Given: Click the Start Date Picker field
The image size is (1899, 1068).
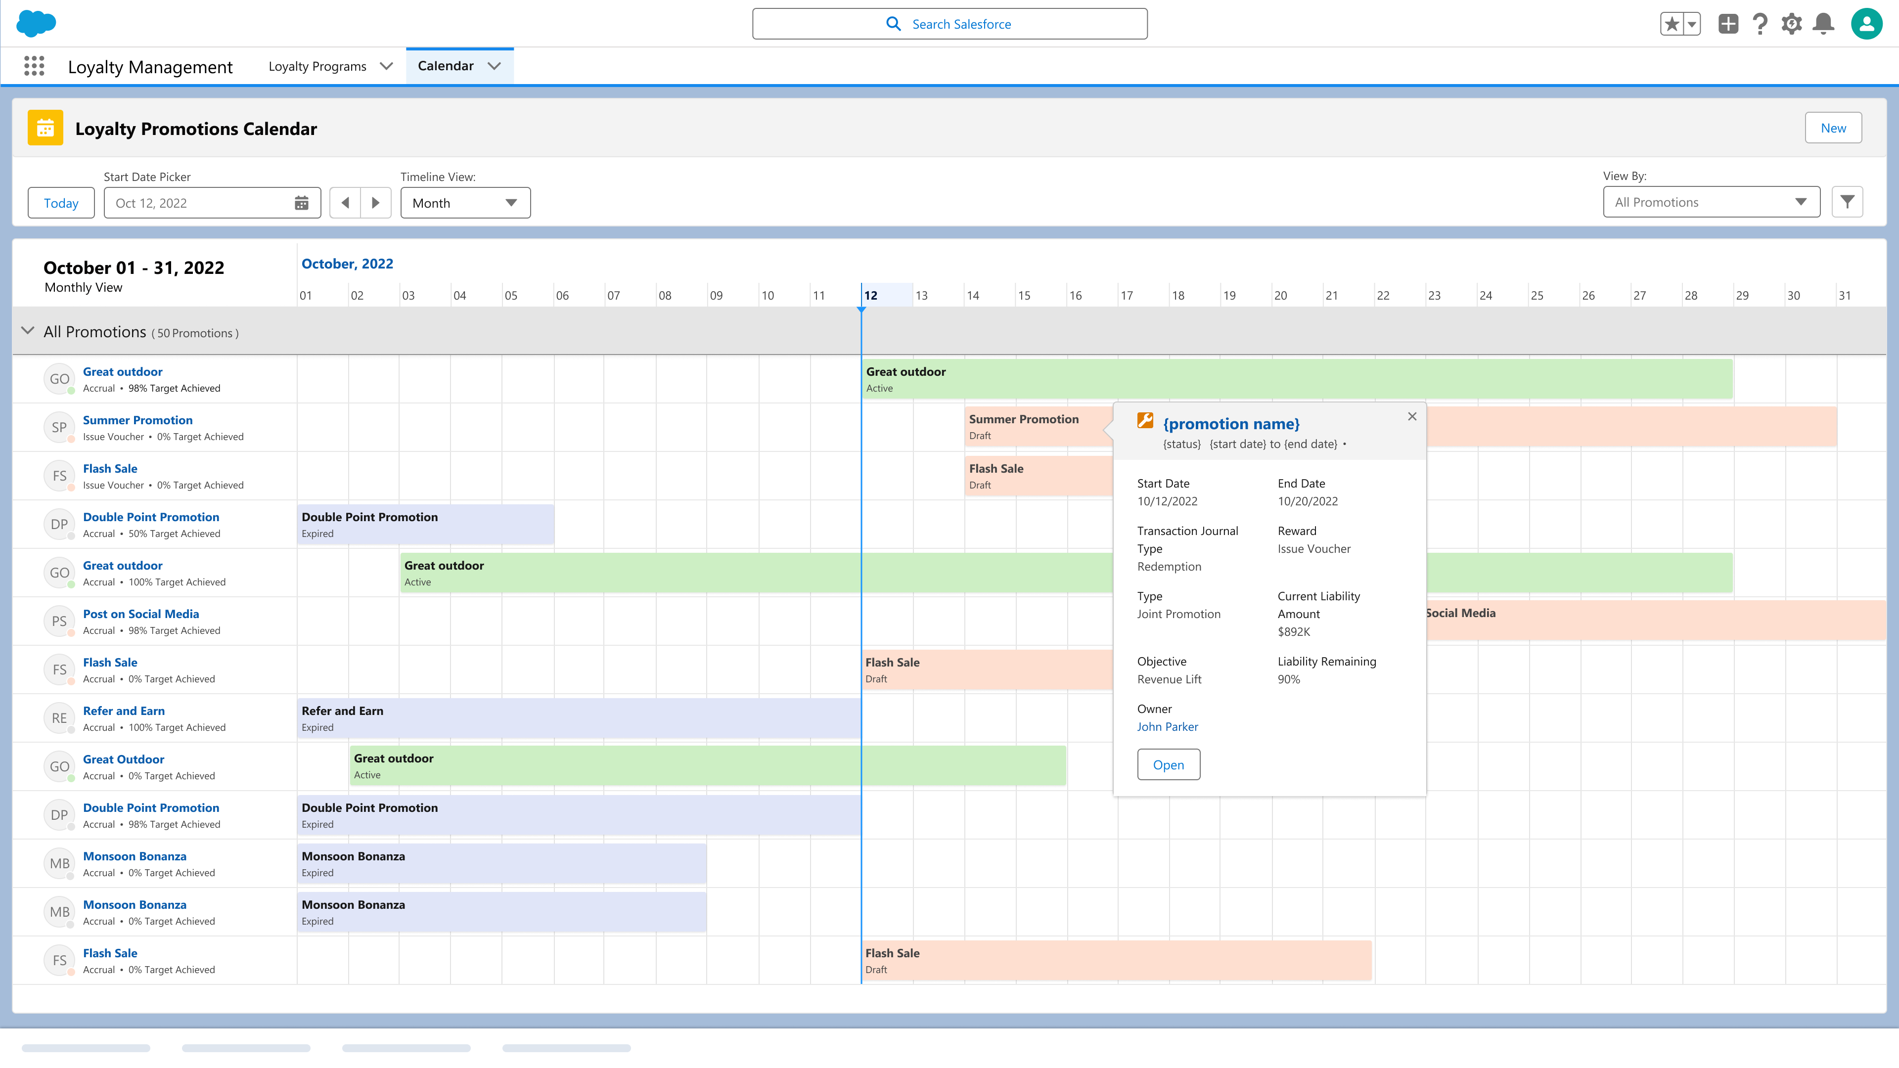Looking at the screenshot, I should pos(212,203).
